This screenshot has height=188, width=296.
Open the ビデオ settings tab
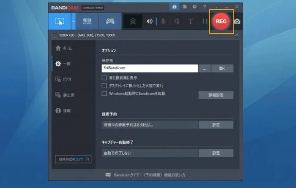[64, 79]
